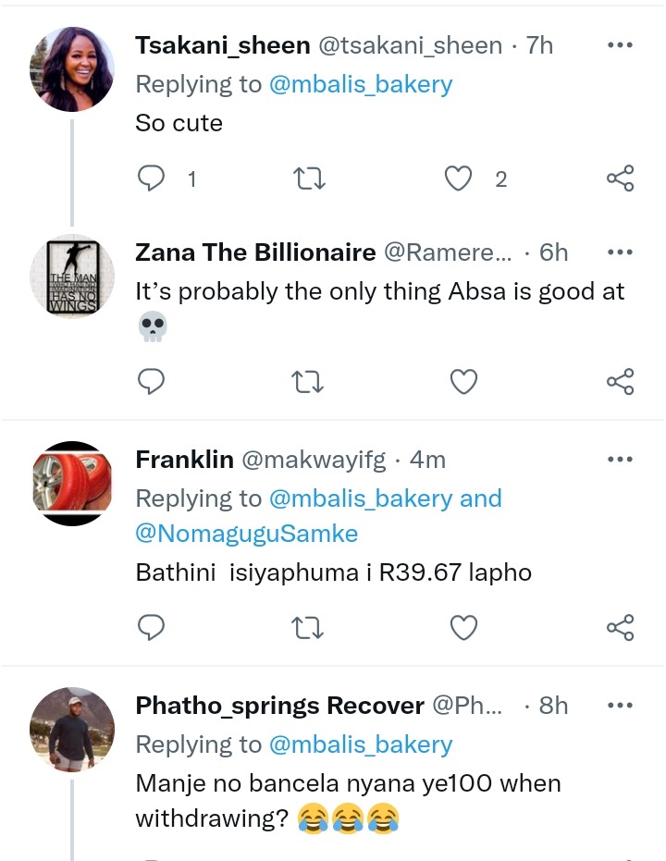The height and width of the screenshot is (861, 666).
Task: View Tsakani_sheen's profile picture
Action: [72, 68]
